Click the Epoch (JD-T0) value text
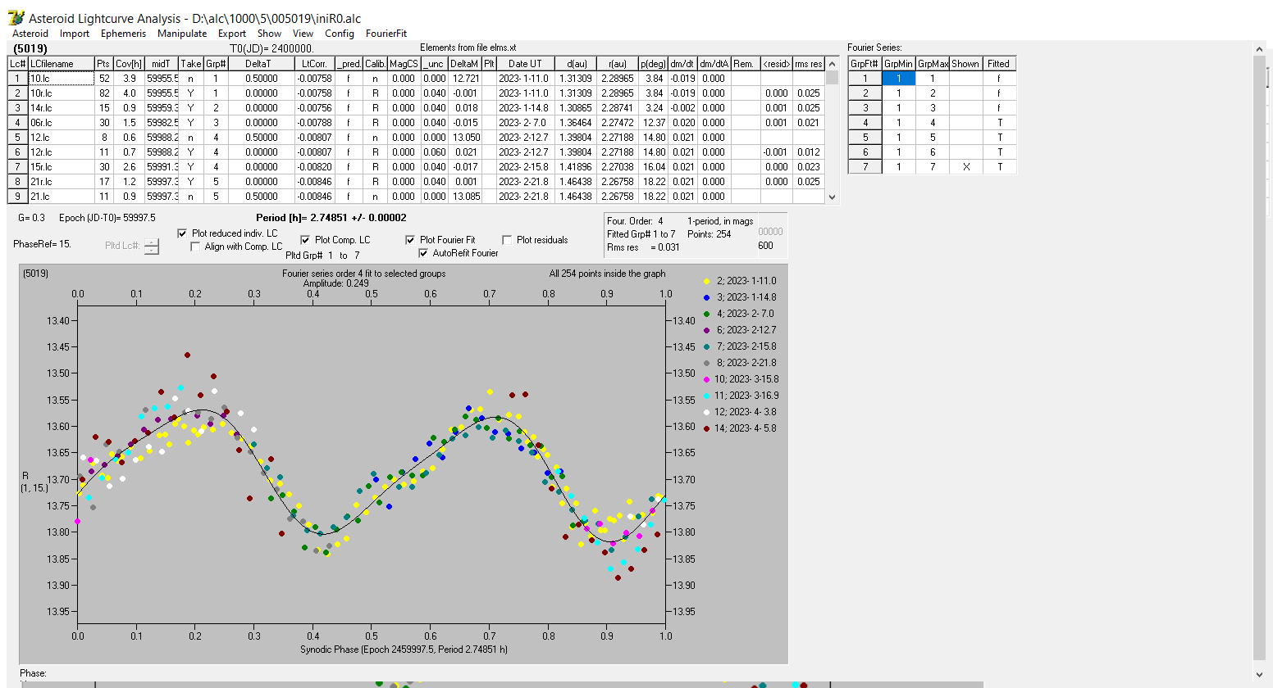The height and width of the screenshot is (688, 1273). tap(107, 218)
